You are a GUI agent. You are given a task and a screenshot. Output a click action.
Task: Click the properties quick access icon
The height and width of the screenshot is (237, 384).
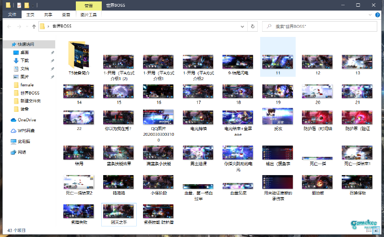click(x=19, y=5)
